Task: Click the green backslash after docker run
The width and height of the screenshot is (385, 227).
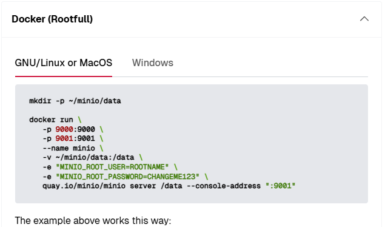Action: click(79, 120)
